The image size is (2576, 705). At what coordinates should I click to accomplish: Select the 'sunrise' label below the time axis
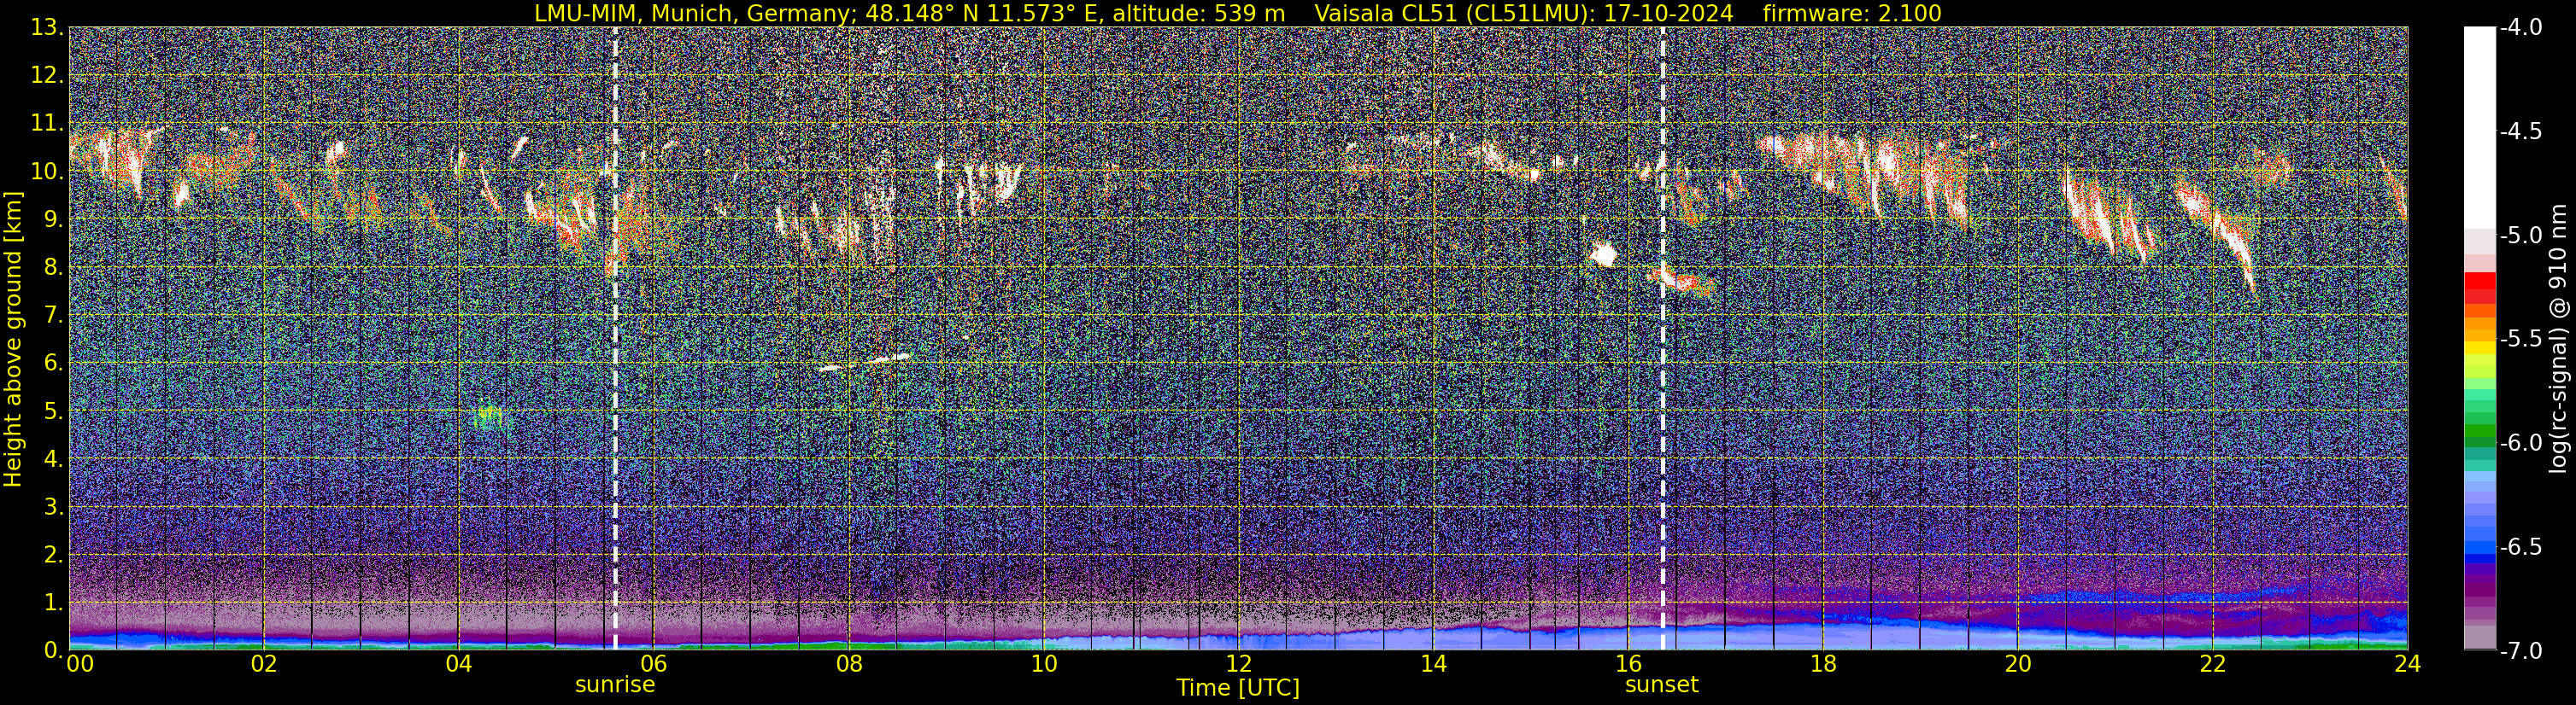[x=615, y=685]
